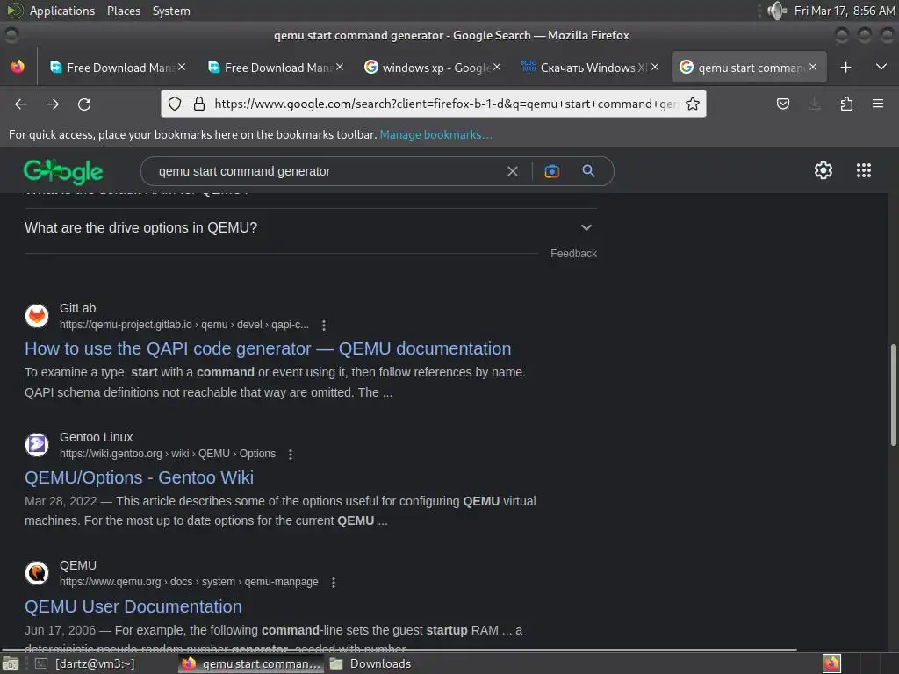Image resolution: width=899 pixels, height=674 pixels.
Task: Submit search with magnifier icon
Action: pos(588,171)
